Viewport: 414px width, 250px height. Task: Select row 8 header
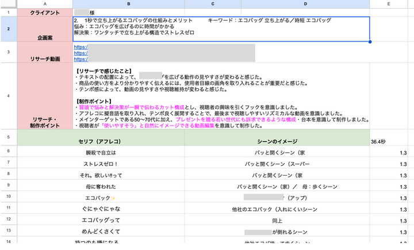[x=9, y=174]
